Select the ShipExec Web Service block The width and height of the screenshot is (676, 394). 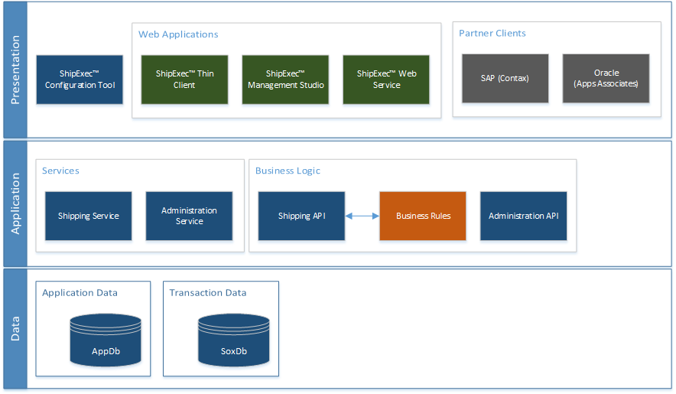(386, 80)
